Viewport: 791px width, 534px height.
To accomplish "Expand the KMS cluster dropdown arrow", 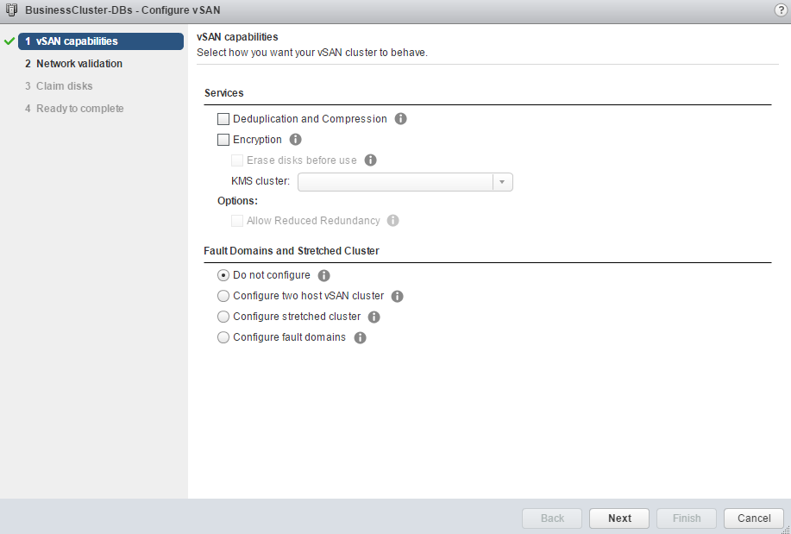I will click(503, 182).
